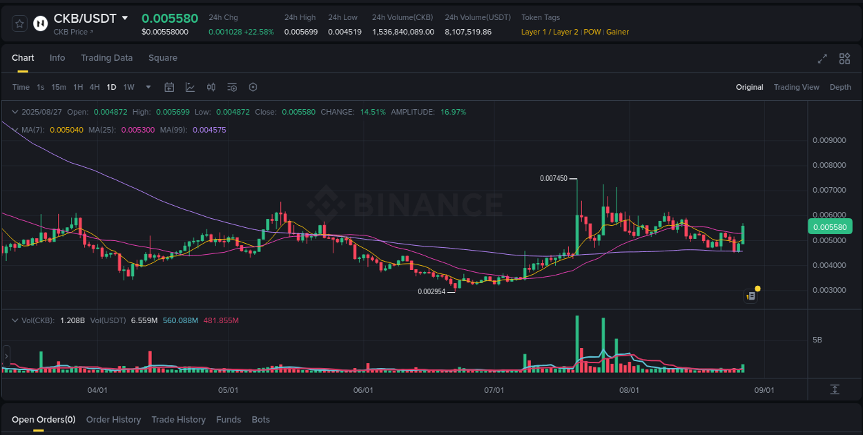Viewport: 863px width, 435px height.
Task: Open the indicator list icon
Action: coord(232,87)
